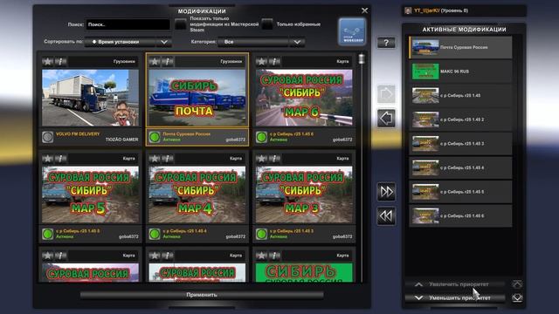559x314 pixels.
Task: Click Увеличить приоритет button
Action: [455, 284]
